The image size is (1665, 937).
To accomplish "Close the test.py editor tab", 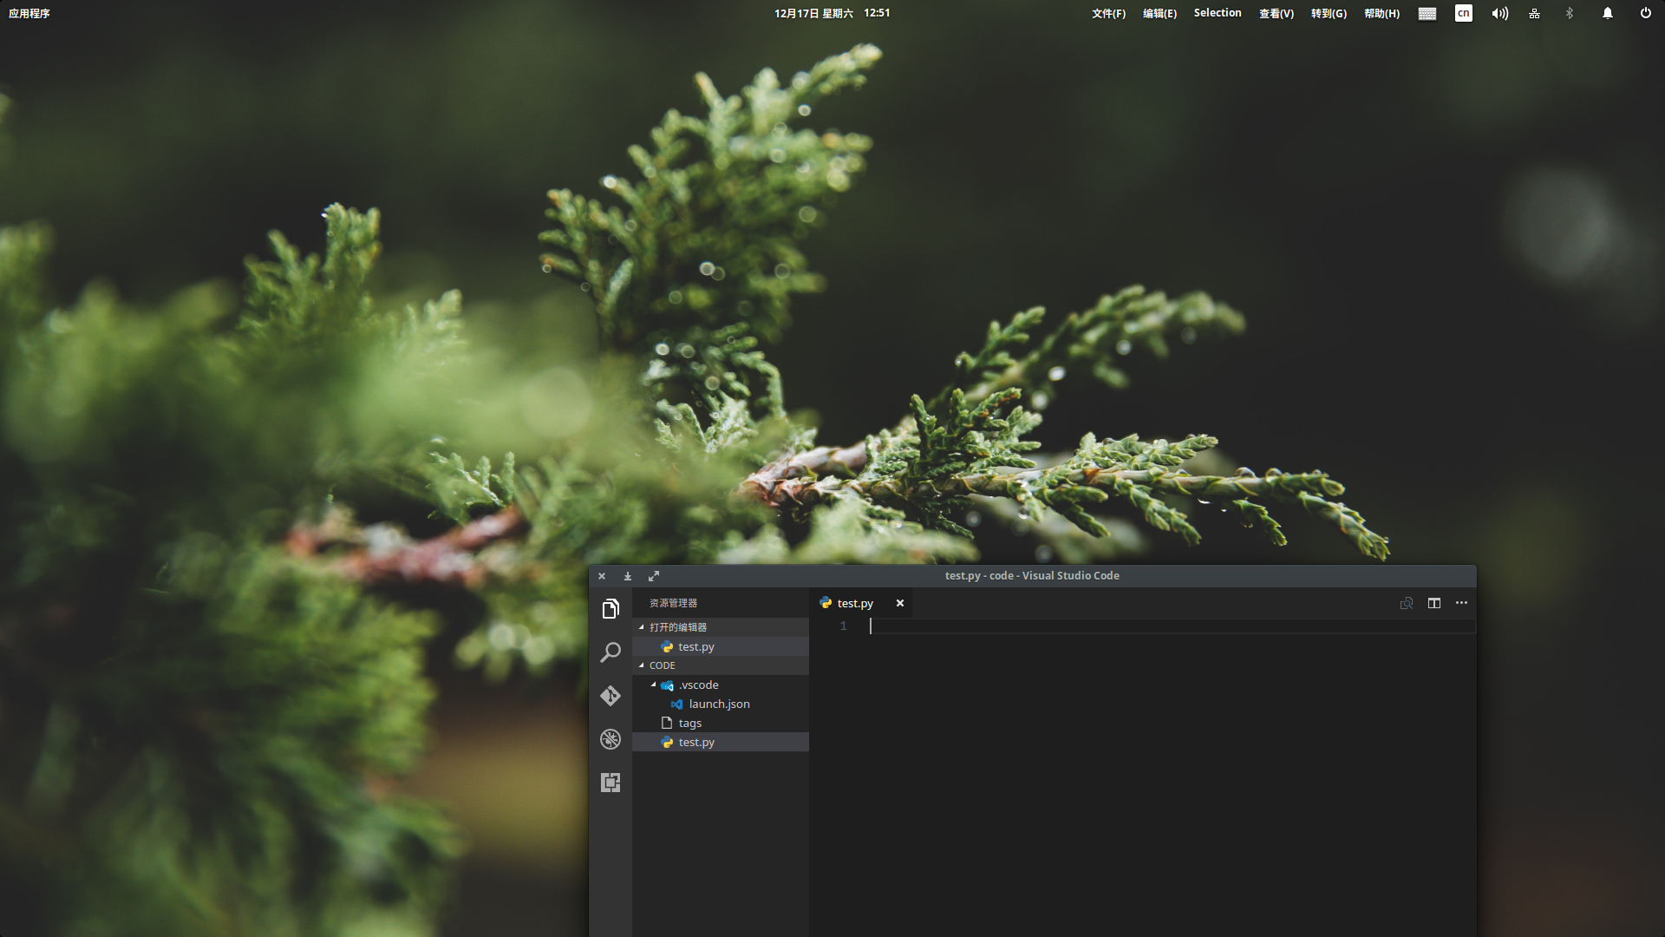I will [x=900, y=603].
